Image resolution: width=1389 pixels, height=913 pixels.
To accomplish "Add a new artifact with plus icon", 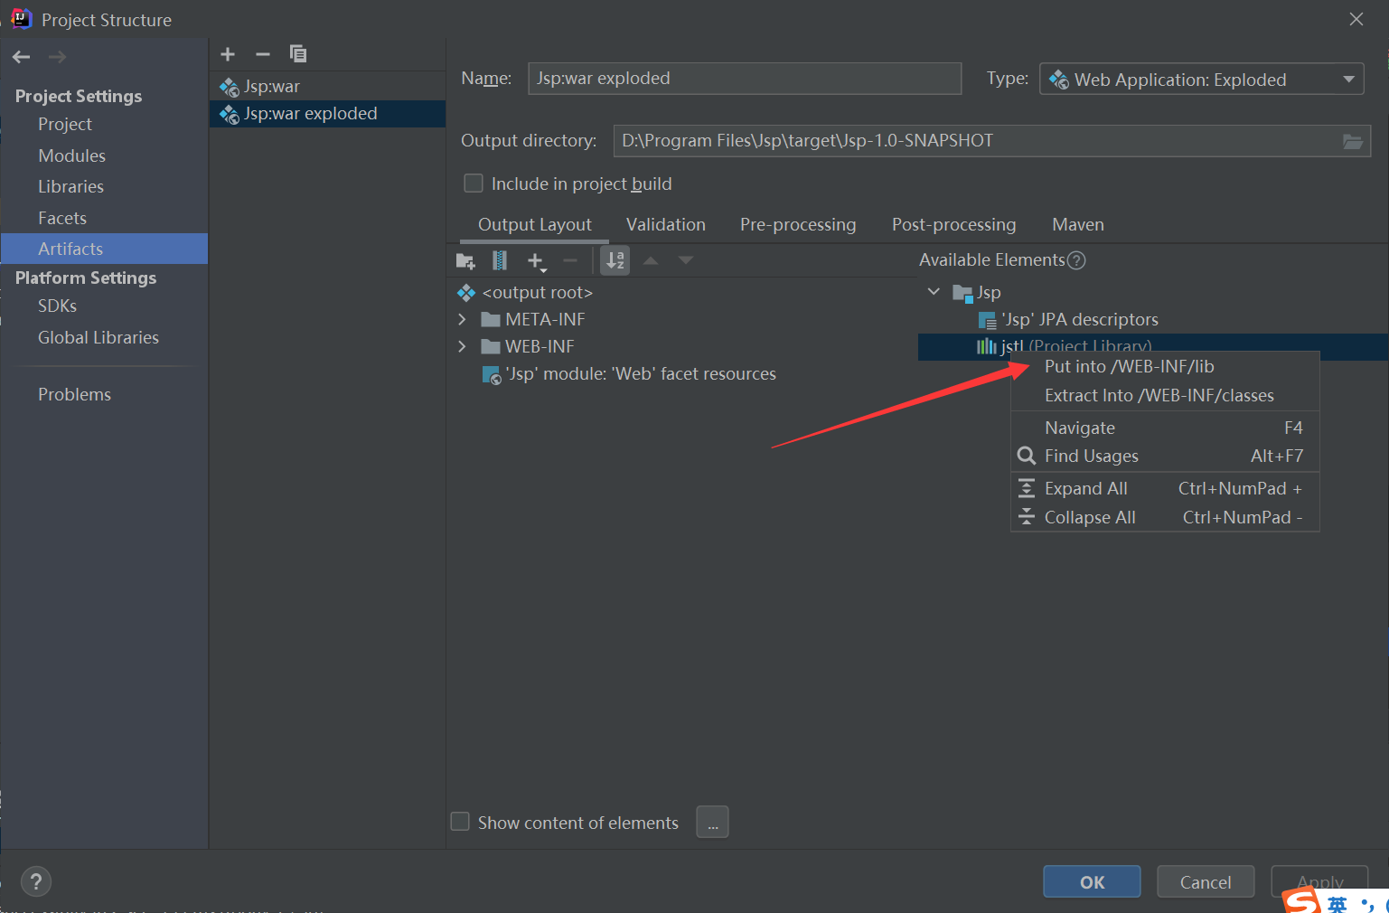I will pyautogui.click(x=228, y=54).
